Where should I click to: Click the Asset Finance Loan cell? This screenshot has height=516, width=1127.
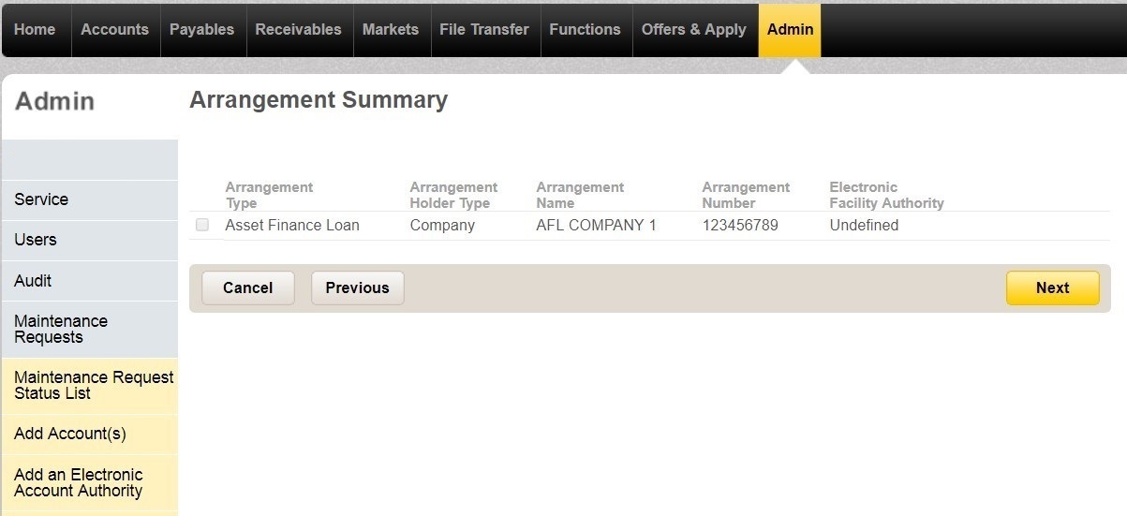292,226
